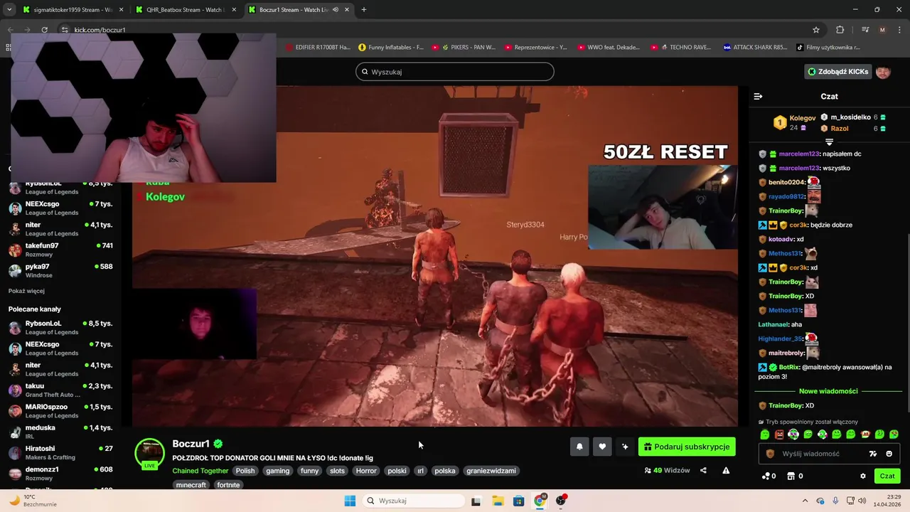The width and height of the screenshot is (910, 512).
Task: View site information icon in the address bar
Action: [64, 30]
